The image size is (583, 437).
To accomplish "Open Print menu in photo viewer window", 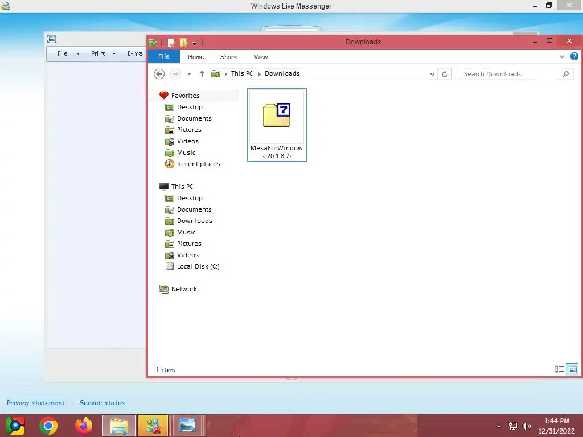I will click(98, 53).
